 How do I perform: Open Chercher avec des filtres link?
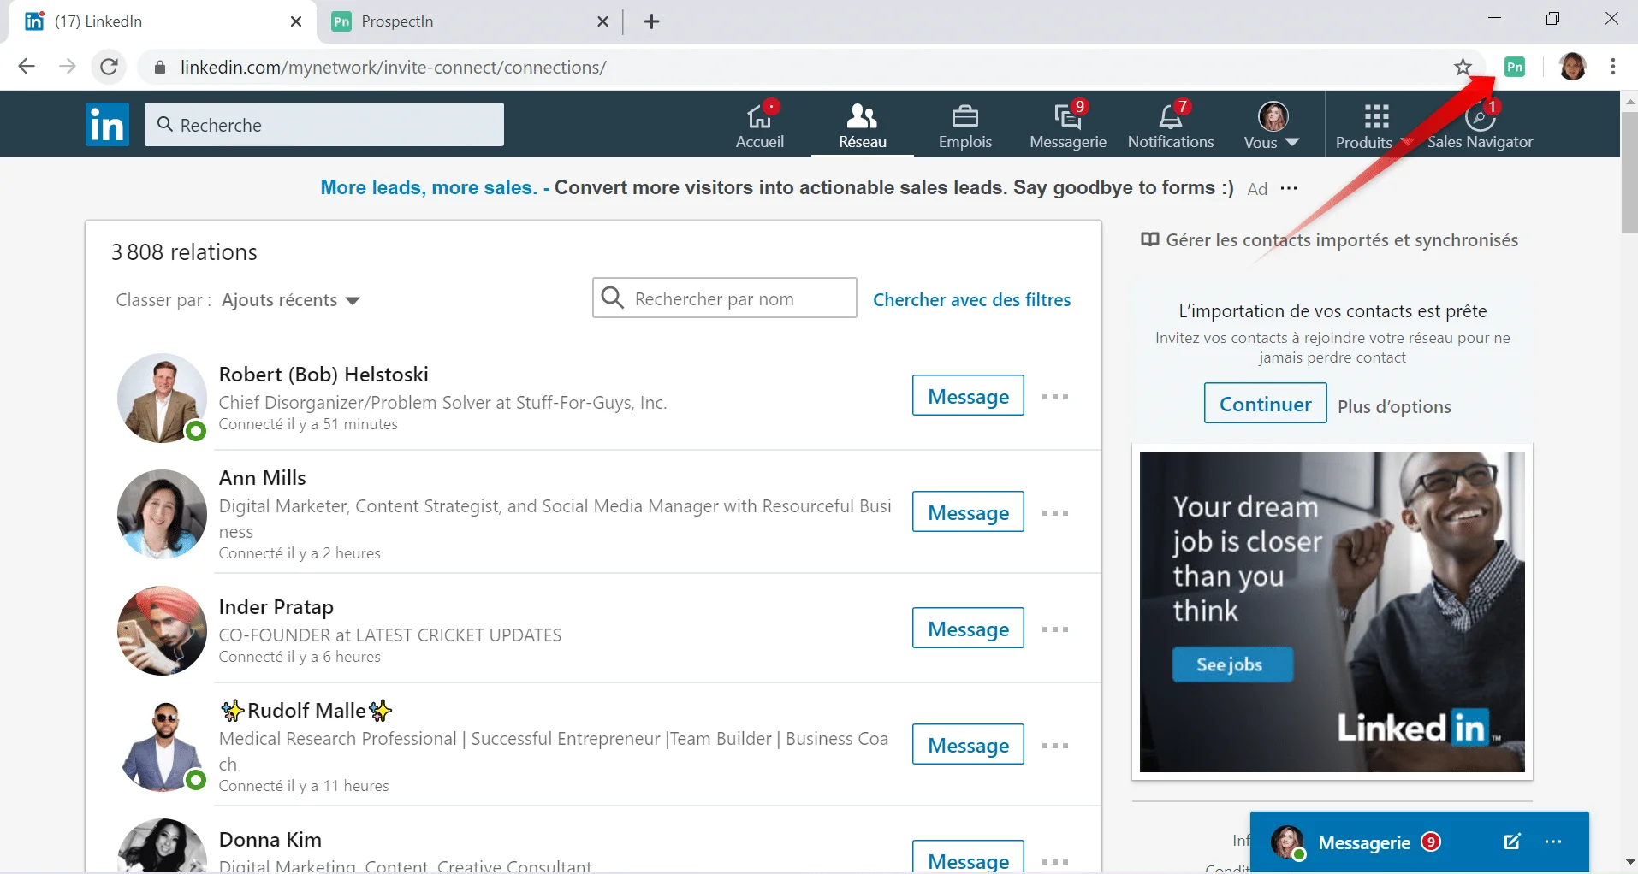click(971, 300)
